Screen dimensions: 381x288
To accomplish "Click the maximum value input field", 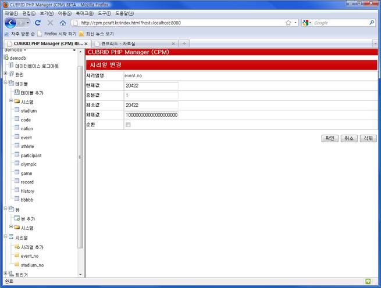I will 151,115.
